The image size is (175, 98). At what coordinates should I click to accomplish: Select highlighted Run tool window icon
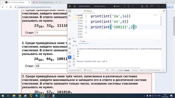(70, 57)
